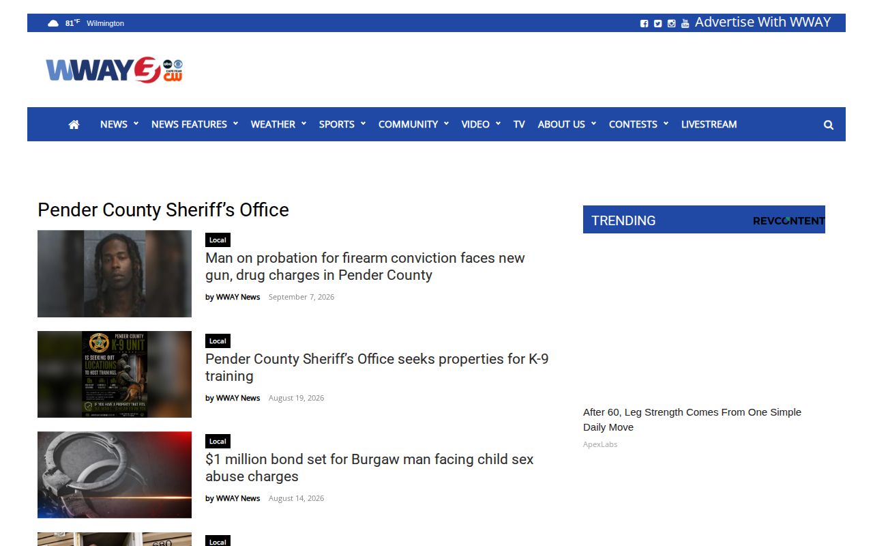The width and height of the screenshot is (873, 546).
Task: Open the handcuffs thumbnail image
Action: (115, 475)
